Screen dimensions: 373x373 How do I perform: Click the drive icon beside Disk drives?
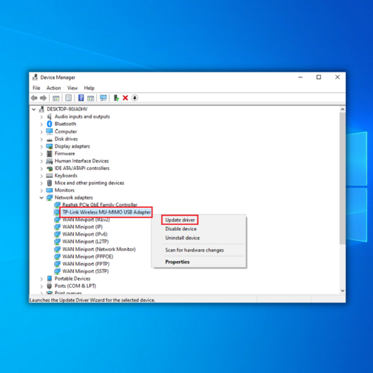49,139
